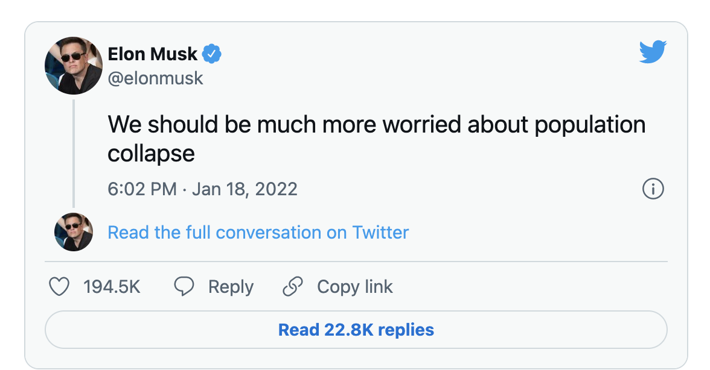Click the blue verified checkmark badge

click(x=211, y=54)
